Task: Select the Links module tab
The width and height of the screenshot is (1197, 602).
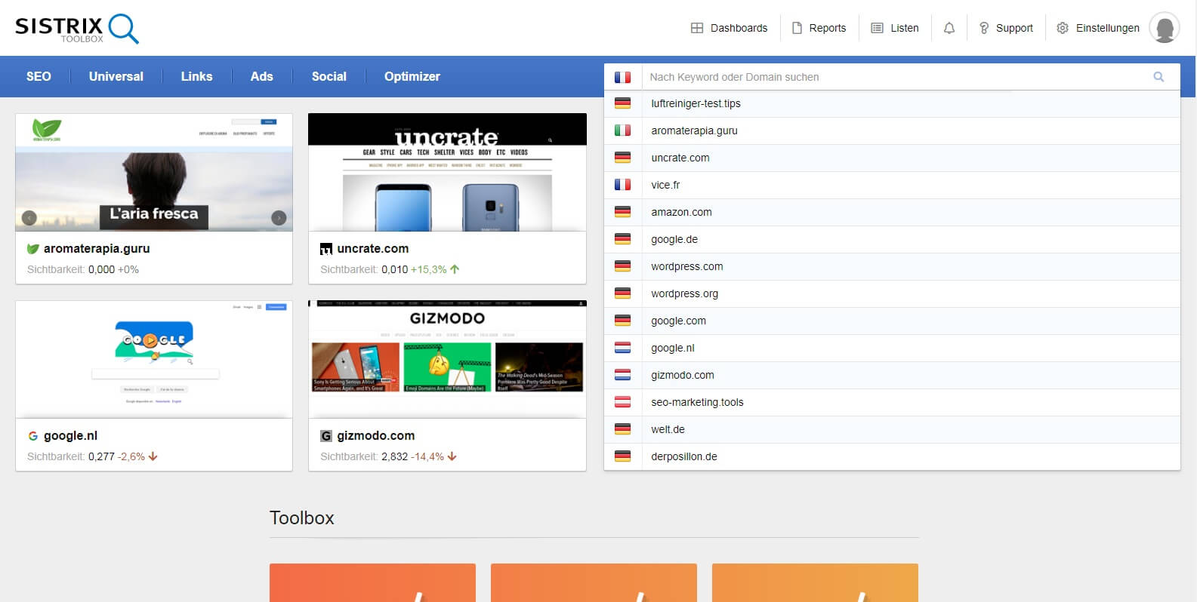Action: coord(196,76)
